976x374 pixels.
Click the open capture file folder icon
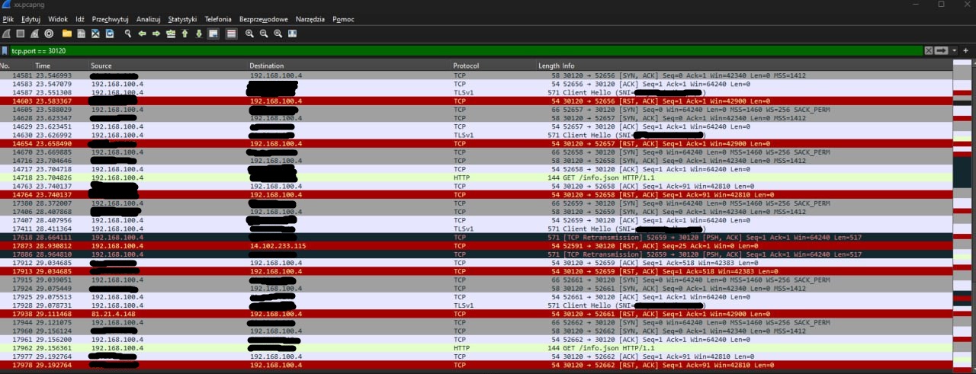click(x=67, y=34)
